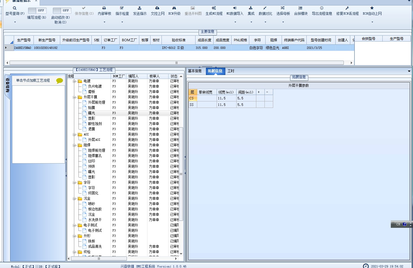The width and height of the screenshot is (413, 268).
Task: Click the MI数据导入 import icon
Action: (235, 8)
